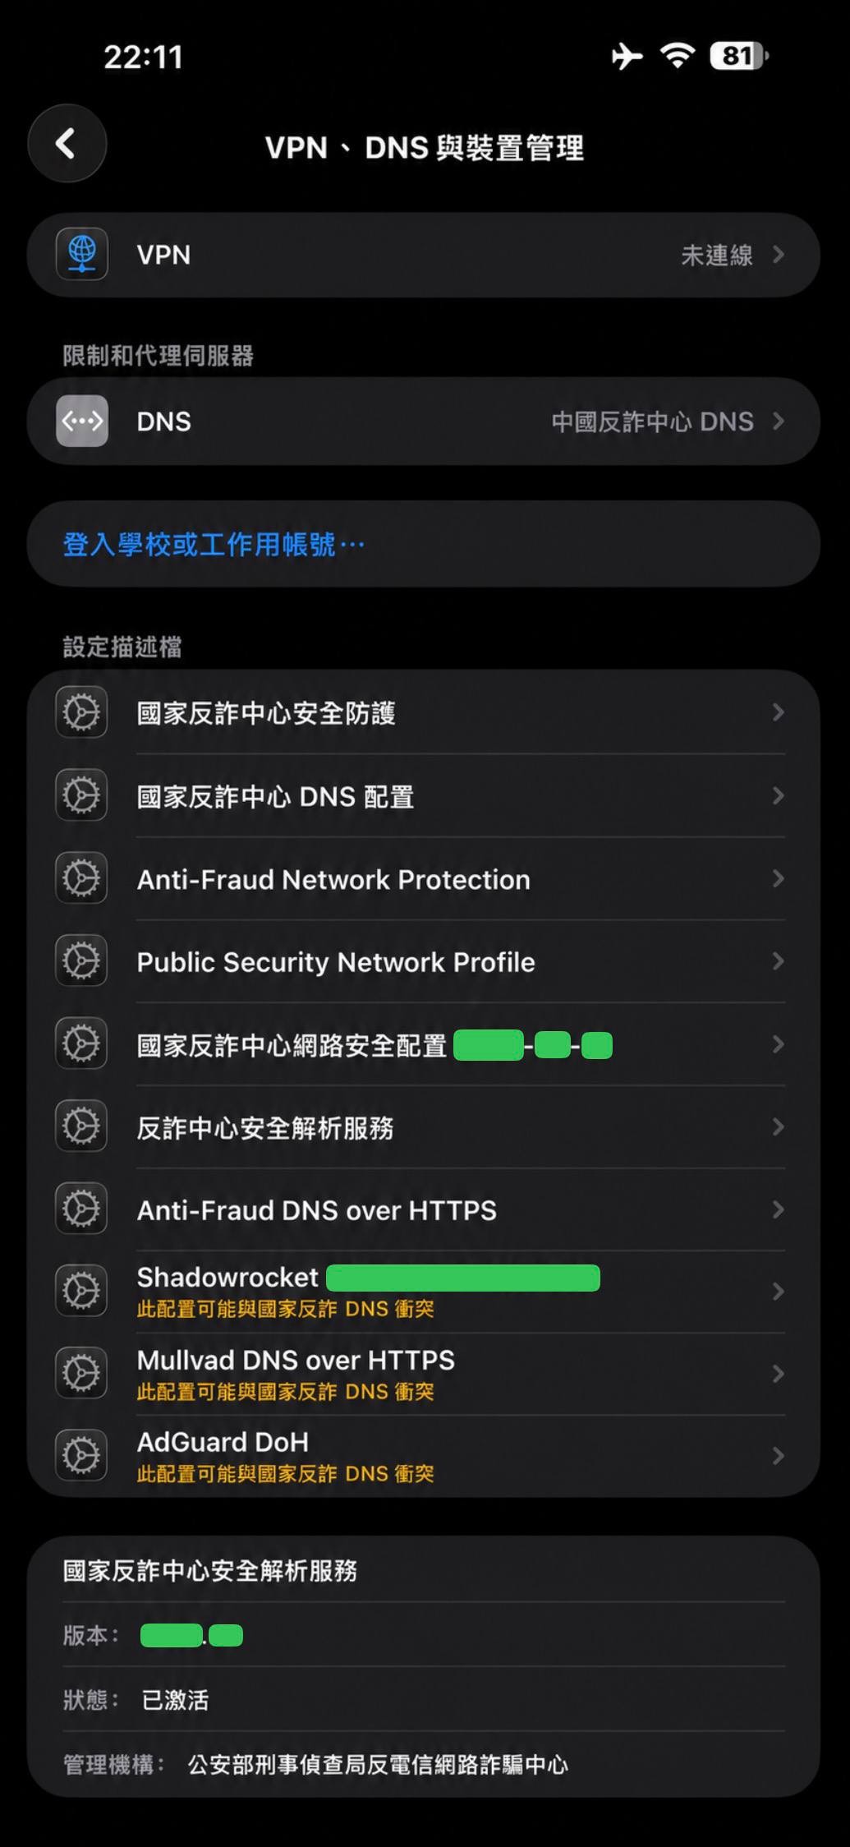Tap the back arrow button
The width and height of the screenshot is (850, 1847).
click(x=67, y=144)
